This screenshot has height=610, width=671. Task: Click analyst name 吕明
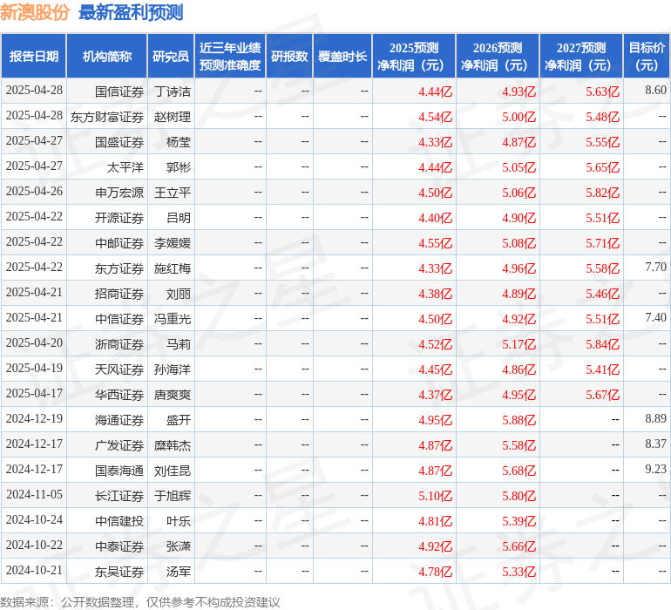click(178, 218)
